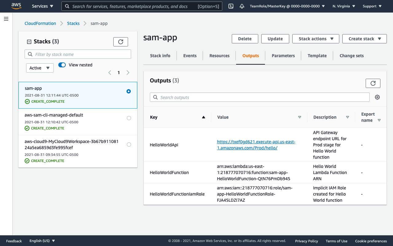Launch the CloudShell terminal icon
This screenshot has width=393, height=246.
tap(231, 6)
